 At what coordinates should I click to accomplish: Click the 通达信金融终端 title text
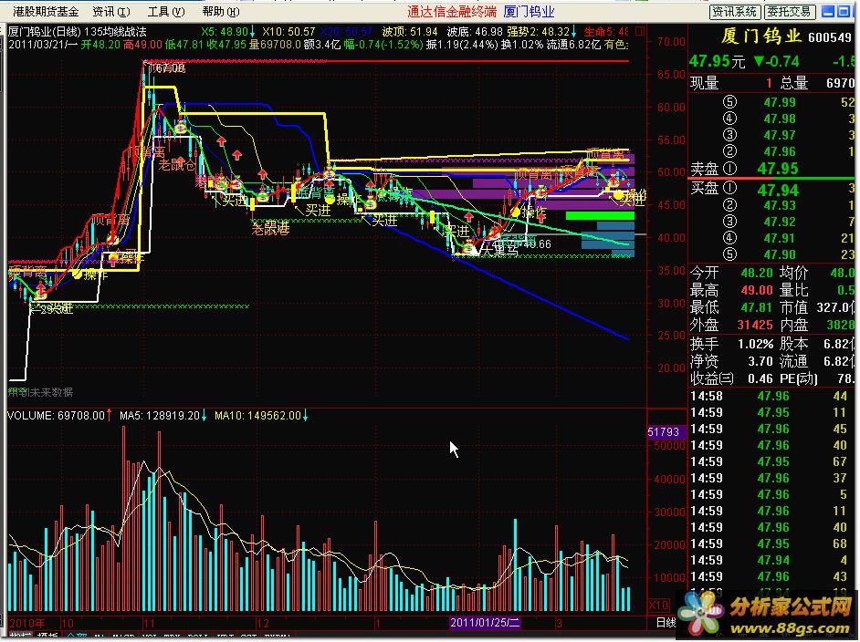point(452,12)
